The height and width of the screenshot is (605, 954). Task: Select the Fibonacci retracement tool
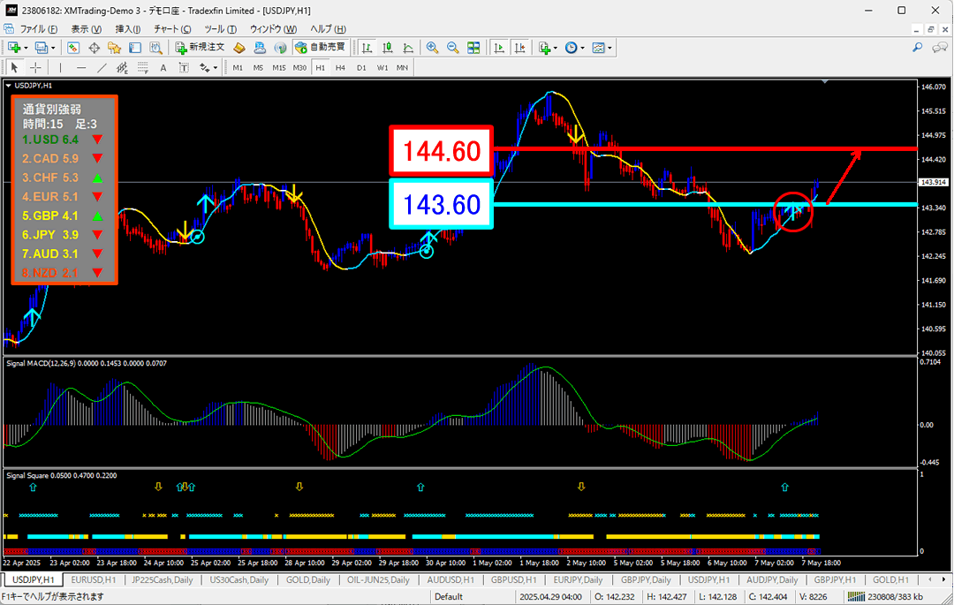pos(142,67)
